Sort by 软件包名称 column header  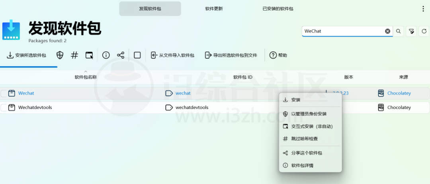(x=86, y=77)
